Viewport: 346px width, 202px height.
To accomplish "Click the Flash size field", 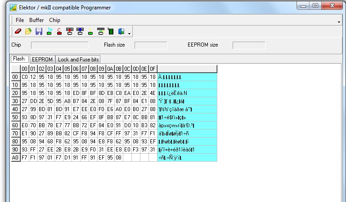I will click(151, 45).
